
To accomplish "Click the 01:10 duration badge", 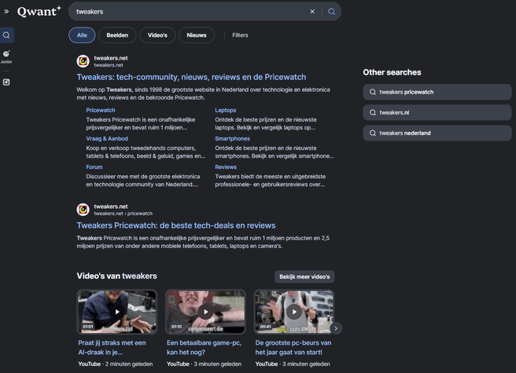I will click(176, 327).
